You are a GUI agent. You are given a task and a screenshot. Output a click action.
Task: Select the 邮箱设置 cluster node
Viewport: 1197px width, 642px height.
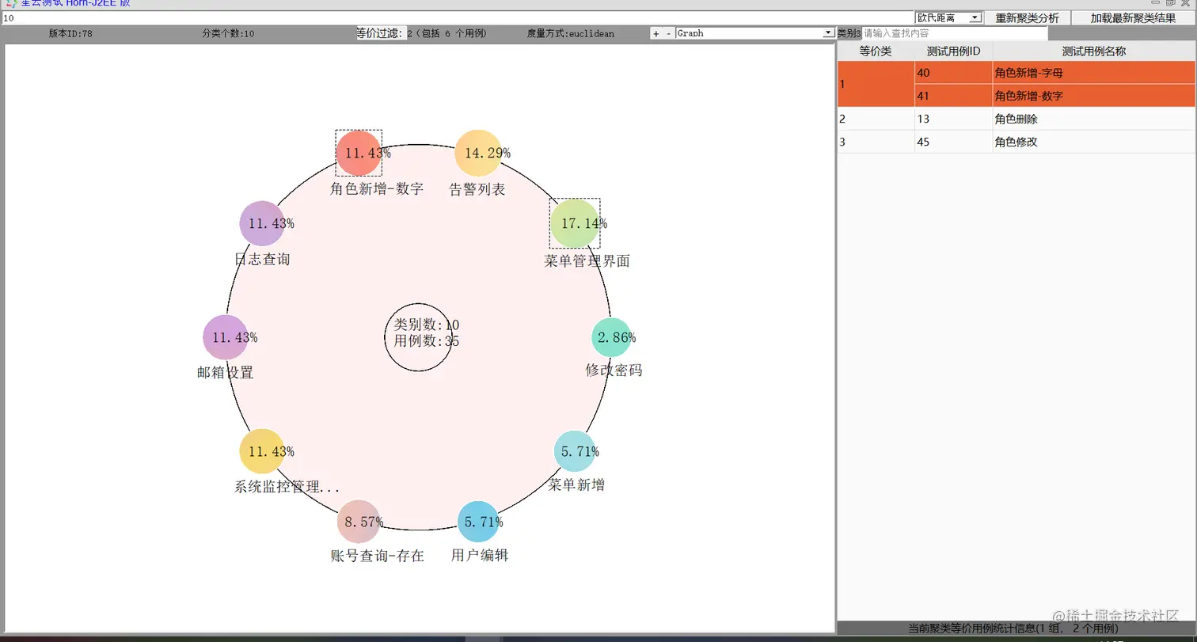[x=226, y=337]
